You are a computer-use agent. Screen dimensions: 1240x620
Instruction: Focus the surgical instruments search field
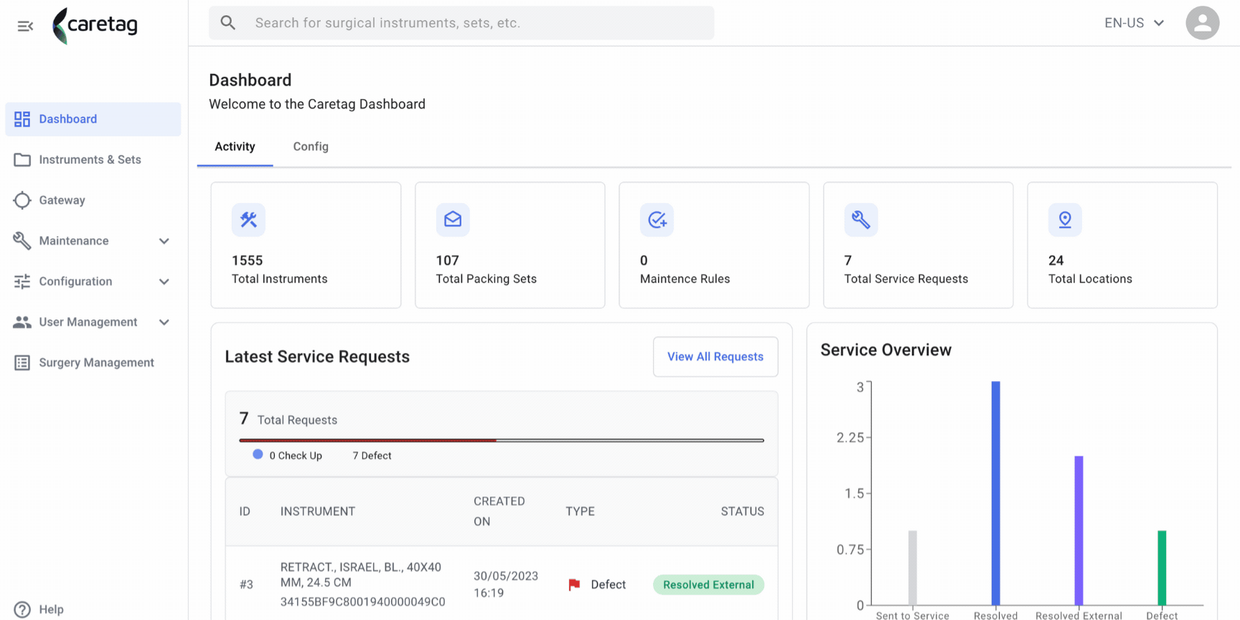(x=461, y=23)
